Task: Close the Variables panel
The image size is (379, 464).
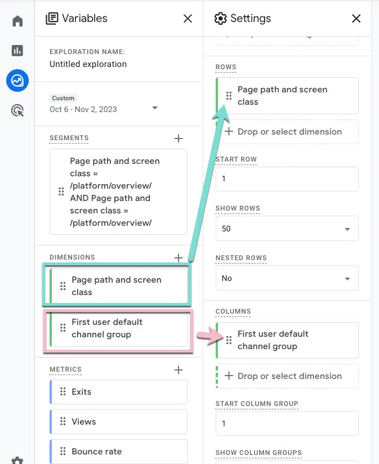Action: pyautogui.click(x=188, y=19)
